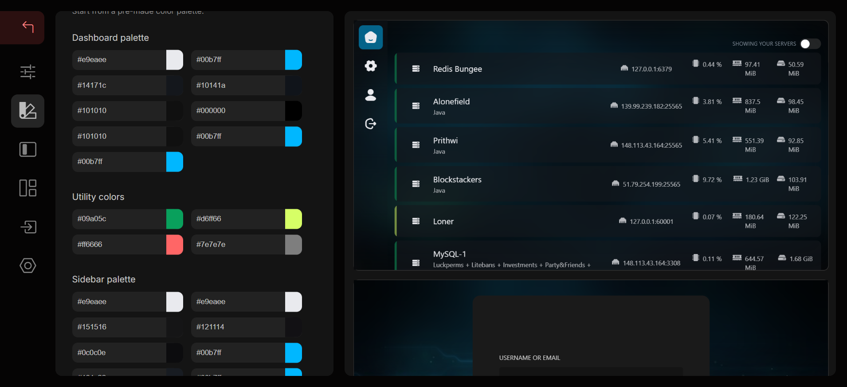Click the #14171c hex input field
Image resolution: width=847 pixels, height=387 pixels.
tap(119, 86)
